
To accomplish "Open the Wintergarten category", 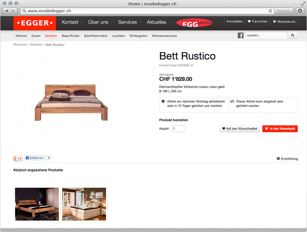I will pos(138,36).
